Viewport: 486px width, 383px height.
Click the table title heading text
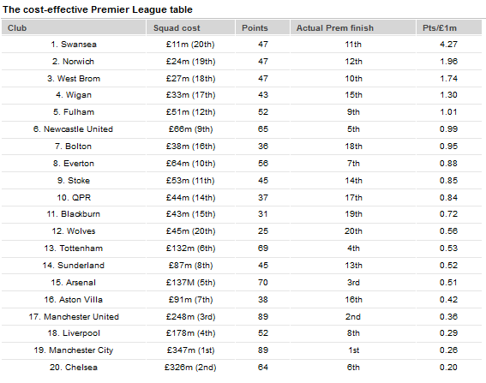[98, 9]
